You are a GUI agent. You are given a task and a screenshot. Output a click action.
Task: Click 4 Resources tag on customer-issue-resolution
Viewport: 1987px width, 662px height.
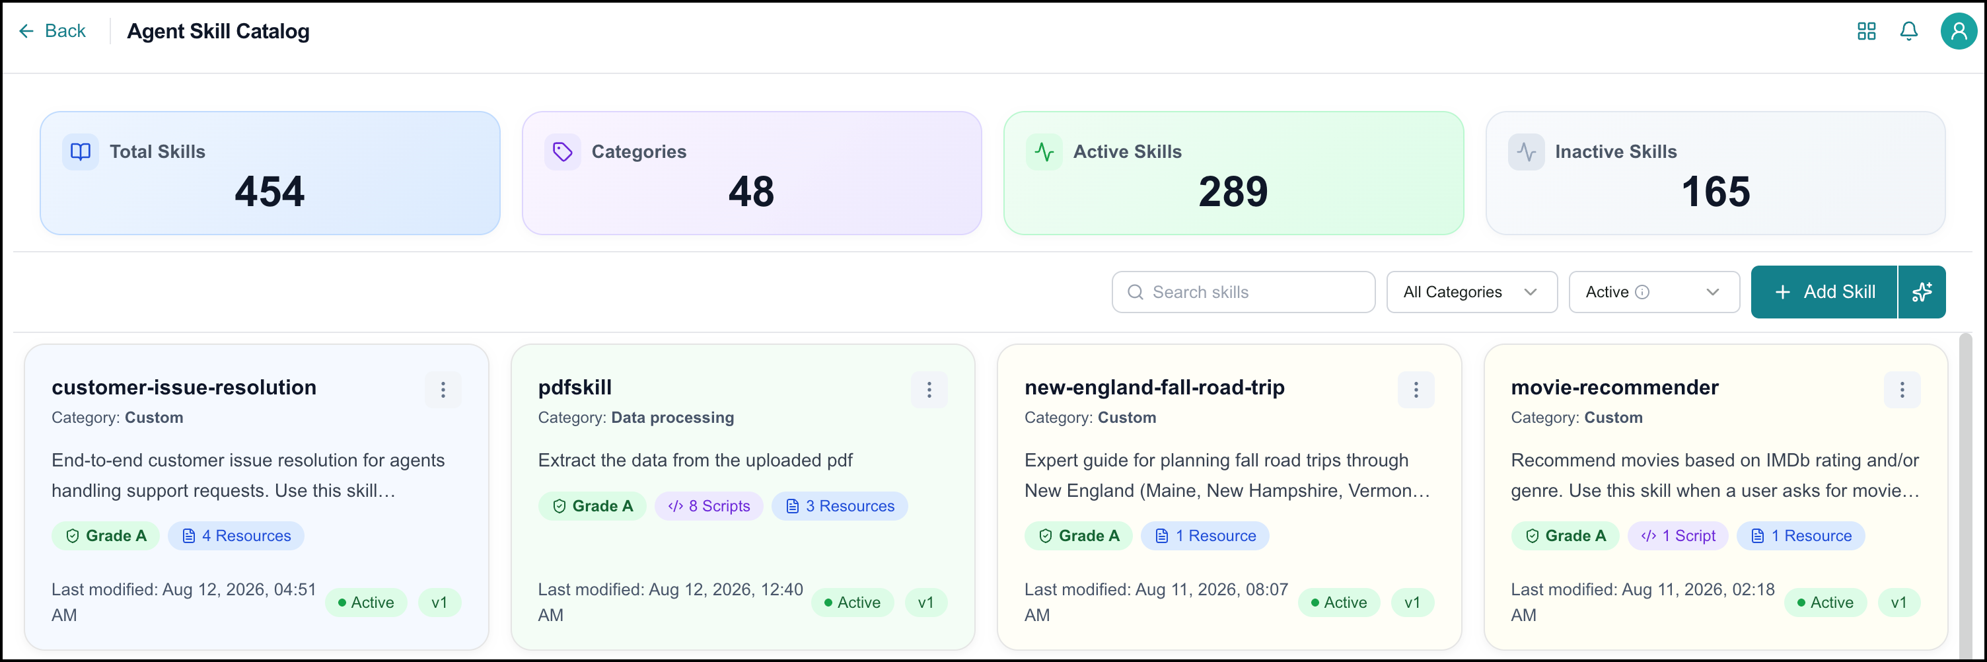[236, 535]
